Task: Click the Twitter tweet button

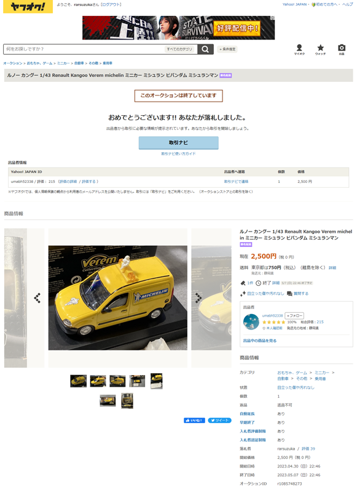Action: [x=219, y=420]
